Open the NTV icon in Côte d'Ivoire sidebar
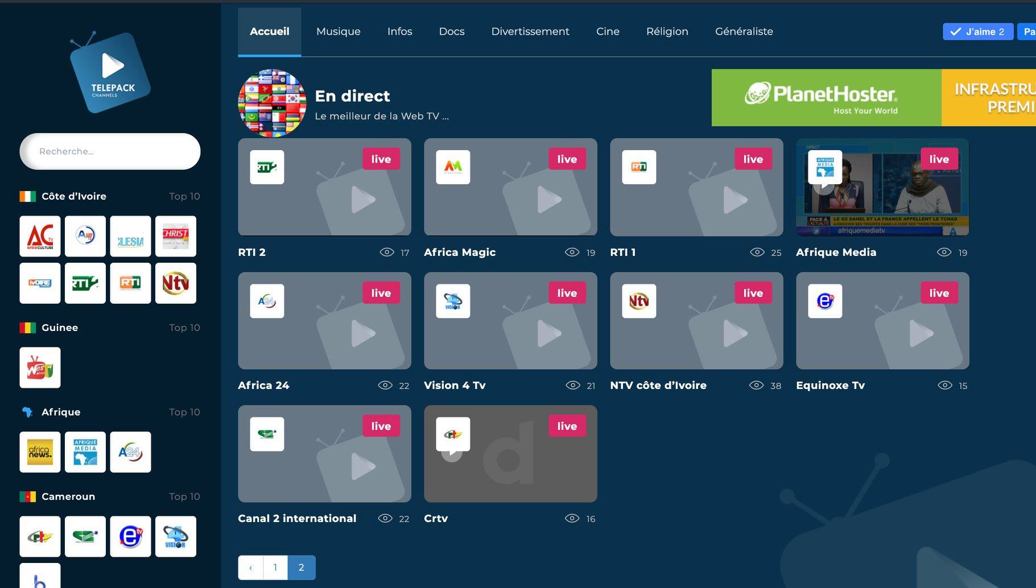The height and width of the screenshot is (588, 1036). (176, 283)
